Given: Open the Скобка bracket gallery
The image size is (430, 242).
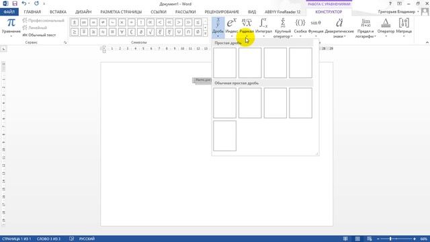Looking at the screenshot, I should pyautogui.click(x=300, y=28).
